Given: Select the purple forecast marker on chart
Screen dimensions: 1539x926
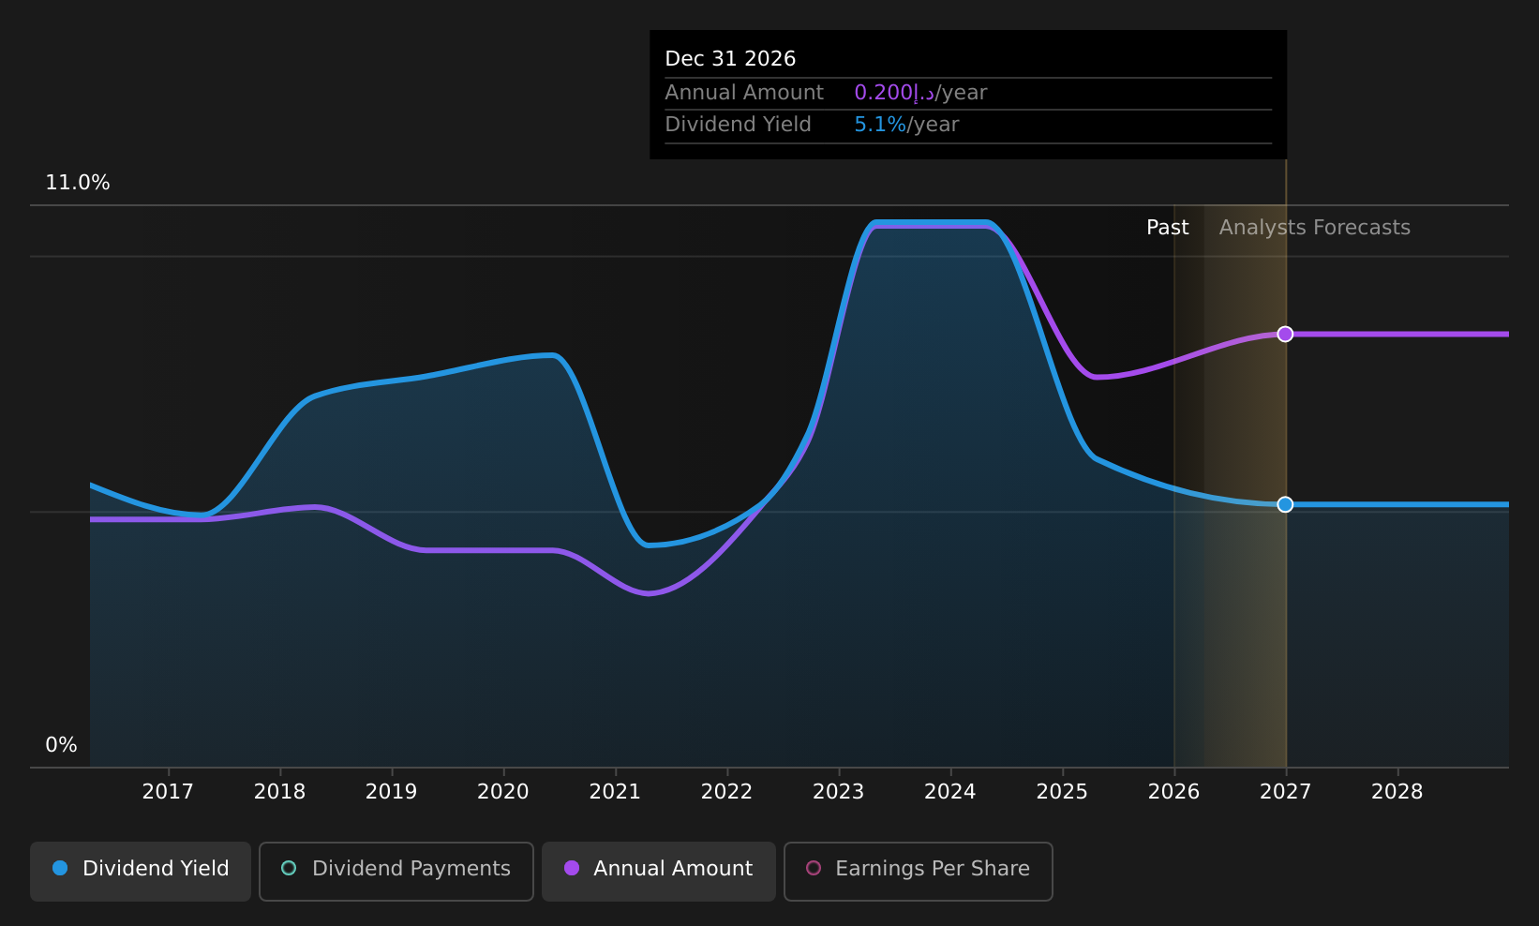Looking at the screenshot, I should (x=1285, y=334).
